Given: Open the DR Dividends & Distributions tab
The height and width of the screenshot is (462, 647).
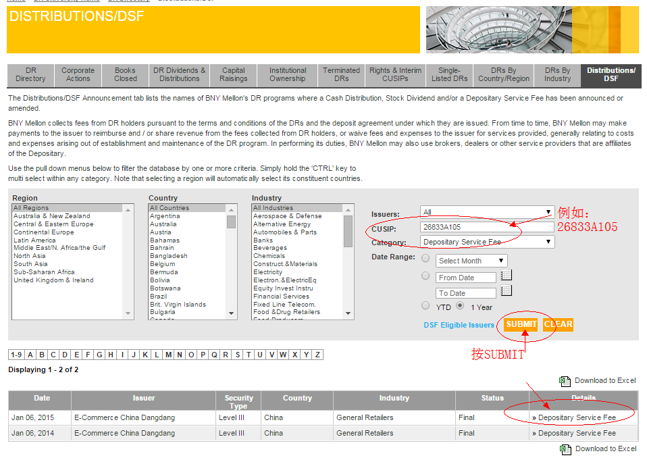Looking at the screenshot, I should [180, 75].
